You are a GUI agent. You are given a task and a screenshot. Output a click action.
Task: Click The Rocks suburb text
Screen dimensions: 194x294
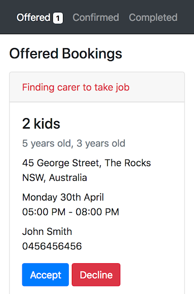pyautogui.click(x=128, y=163)
